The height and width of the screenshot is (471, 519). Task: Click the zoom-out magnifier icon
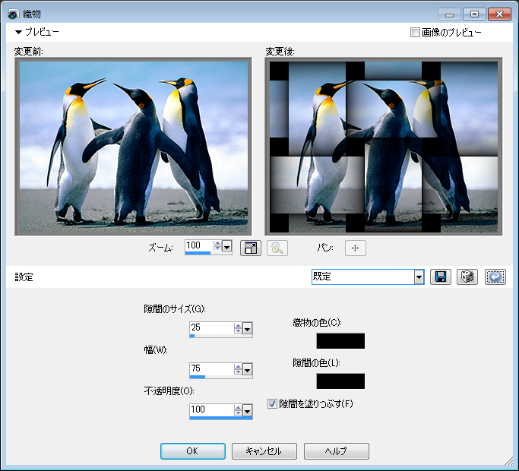click(x=277, y=248)
